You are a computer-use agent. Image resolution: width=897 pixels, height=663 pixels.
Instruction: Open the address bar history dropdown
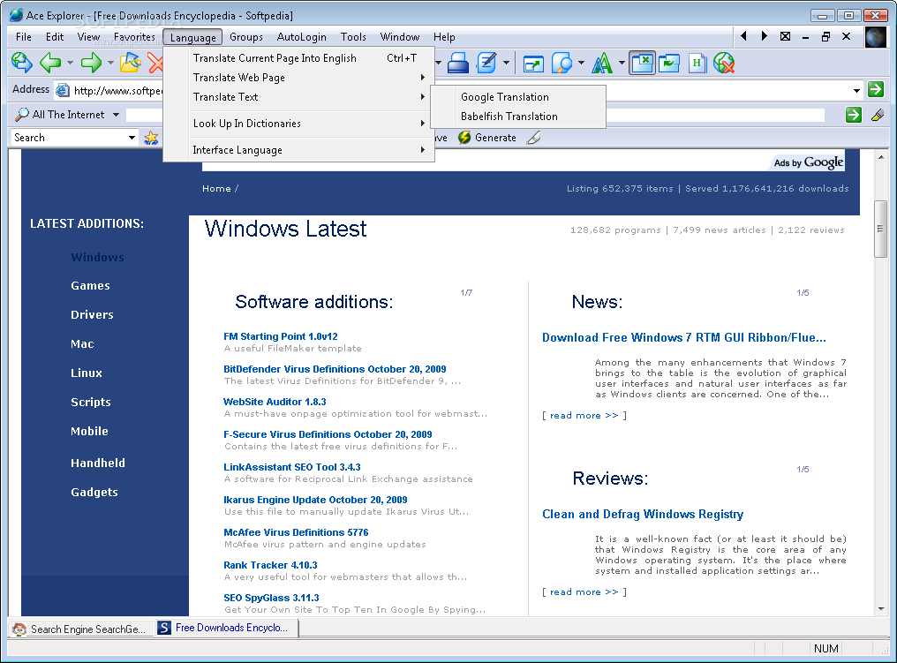point(856,90)
